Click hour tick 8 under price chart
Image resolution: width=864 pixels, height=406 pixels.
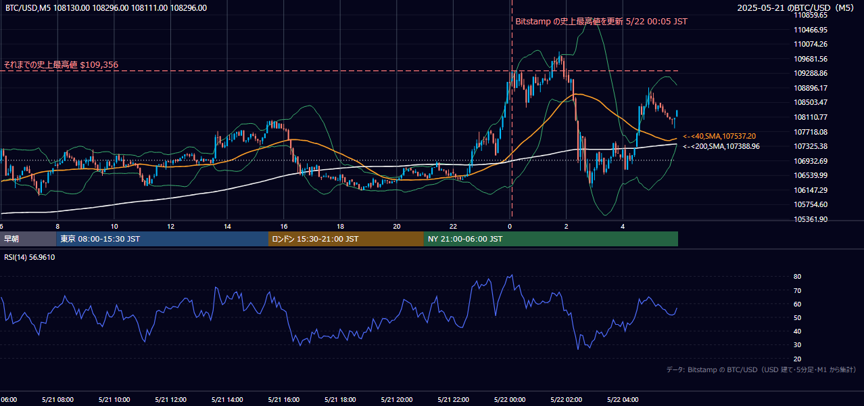57,227
